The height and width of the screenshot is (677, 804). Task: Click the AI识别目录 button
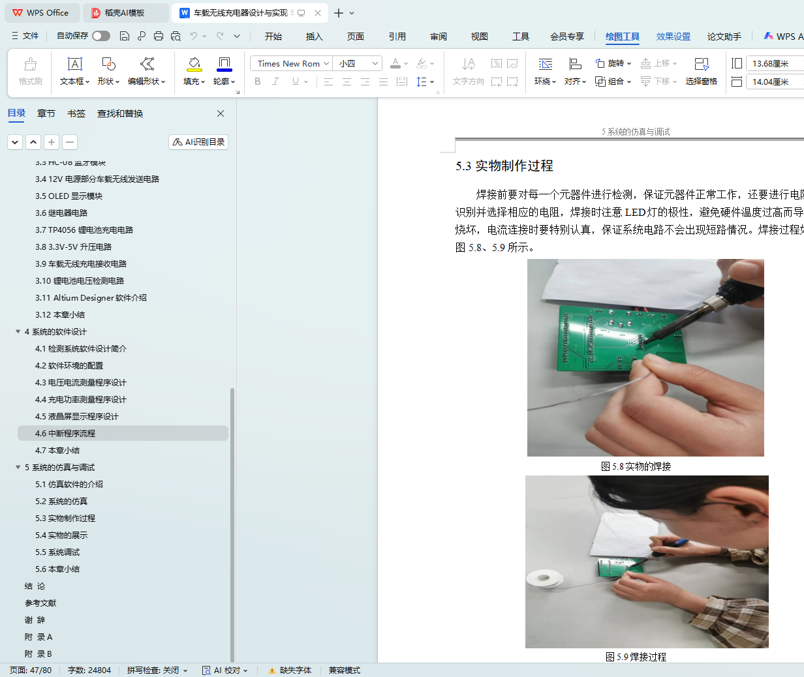tap(198, 142)
